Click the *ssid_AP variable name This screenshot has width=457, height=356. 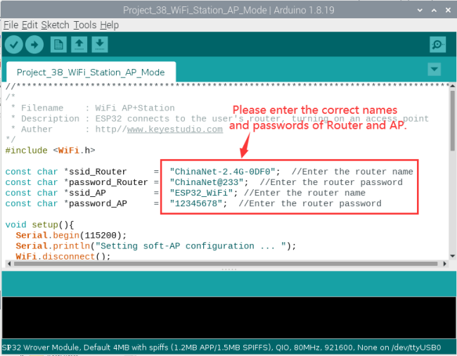pos(85,193)
